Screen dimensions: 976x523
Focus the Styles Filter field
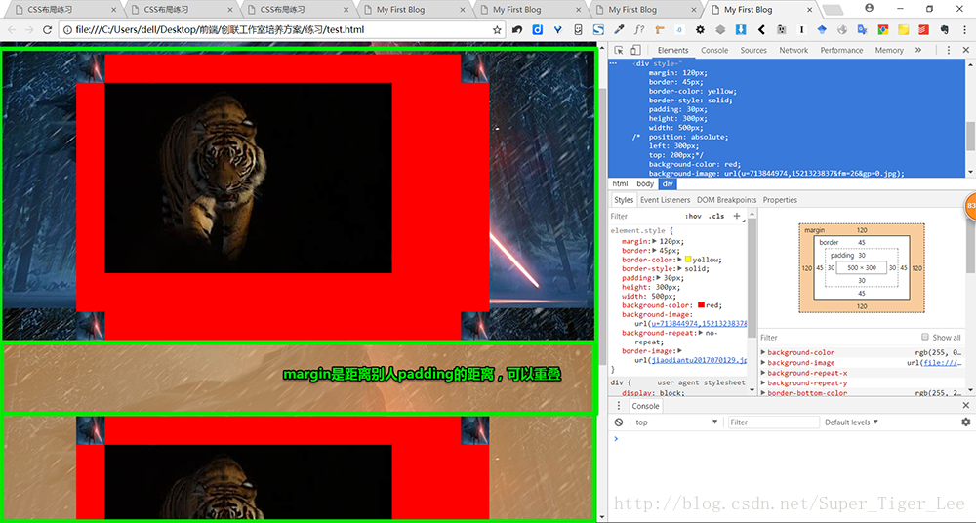coord(644,216)
